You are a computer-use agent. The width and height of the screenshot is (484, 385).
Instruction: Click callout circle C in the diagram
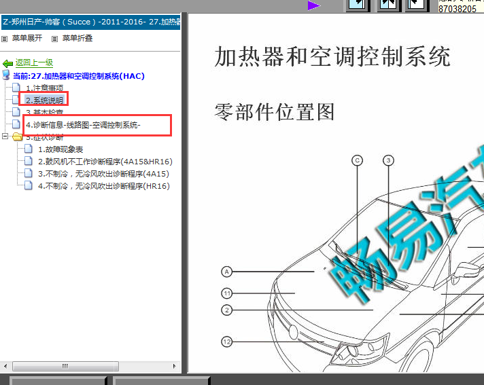pyautogui.click(x=358, y=161)
